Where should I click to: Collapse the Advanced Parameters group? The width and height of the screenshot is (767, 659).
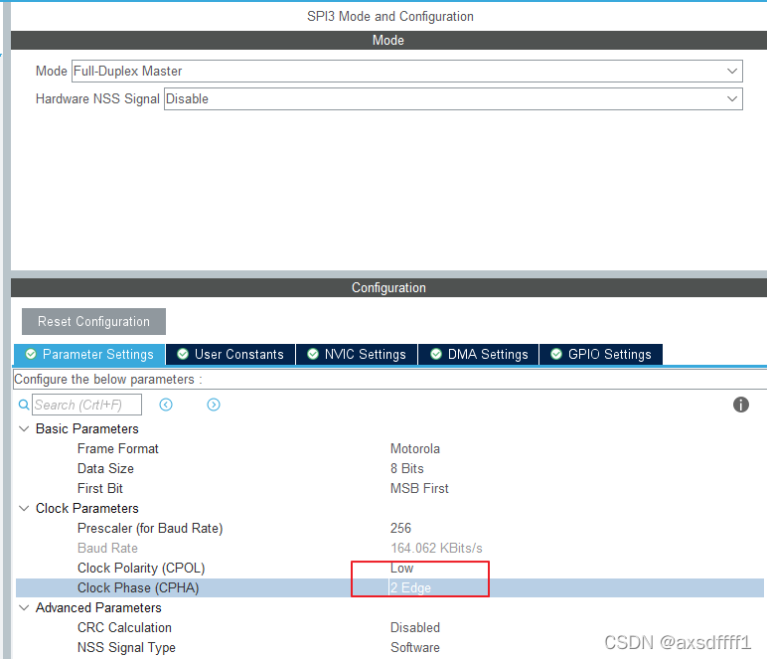[24, 607]
